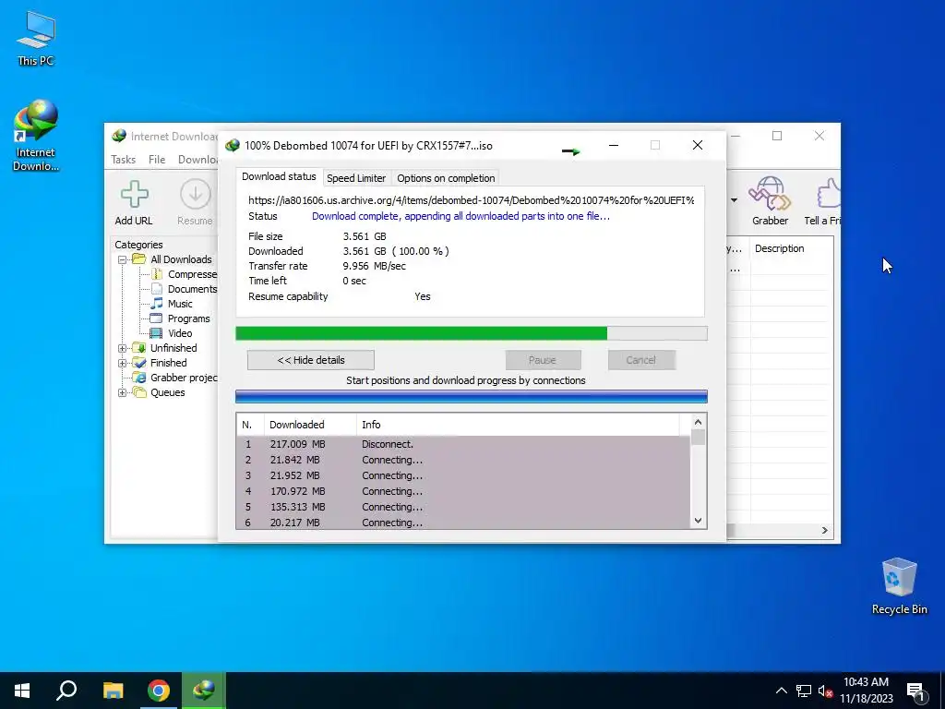Select the Programs category
The height and width of the screenshot is (709, 945).
pos(188,318)
